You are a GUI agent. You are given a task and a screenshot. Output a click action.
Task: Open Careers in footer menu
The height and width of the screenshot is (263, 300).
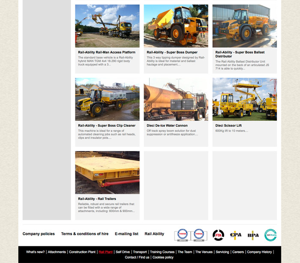tap(238, 252)
